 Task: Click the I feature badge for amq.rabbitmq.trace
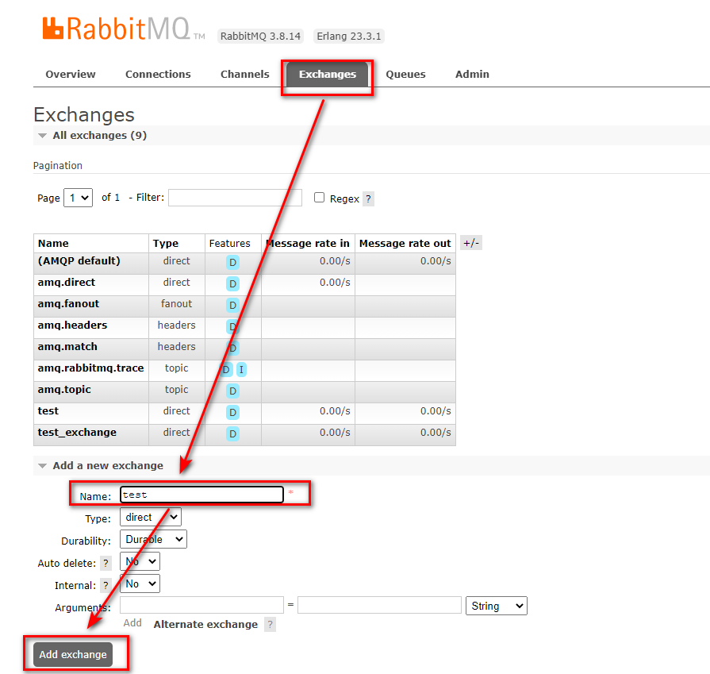point(241,369)
